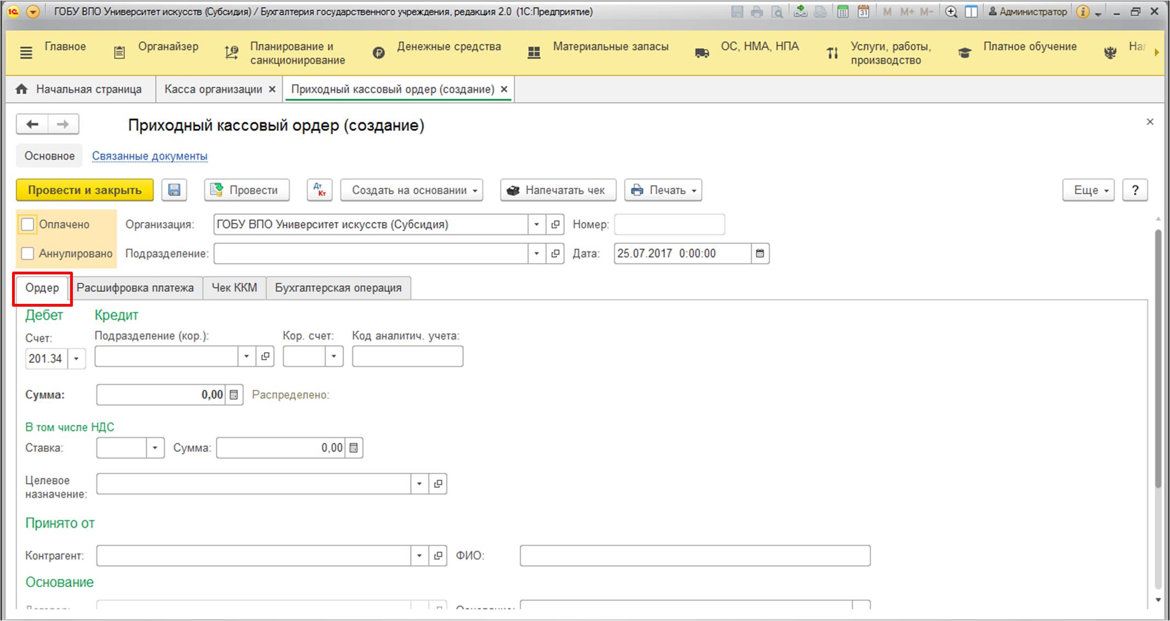1170x621 pixels.
Task: Open calculator icon in НДС Сумма field
Action: (354, 448)
